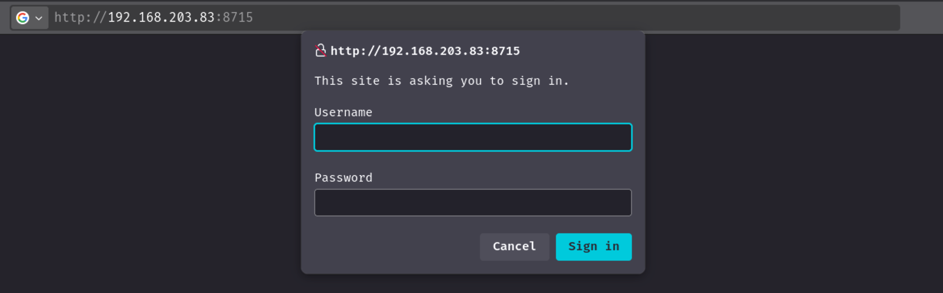Click the crossed-out padlock insecure icon
The height and width of the screenshot is (293, 943).
320,50
